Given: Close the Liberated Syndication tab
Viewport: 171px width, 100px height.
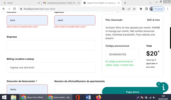Looking at the screenshot, I should tap(79, 3).
